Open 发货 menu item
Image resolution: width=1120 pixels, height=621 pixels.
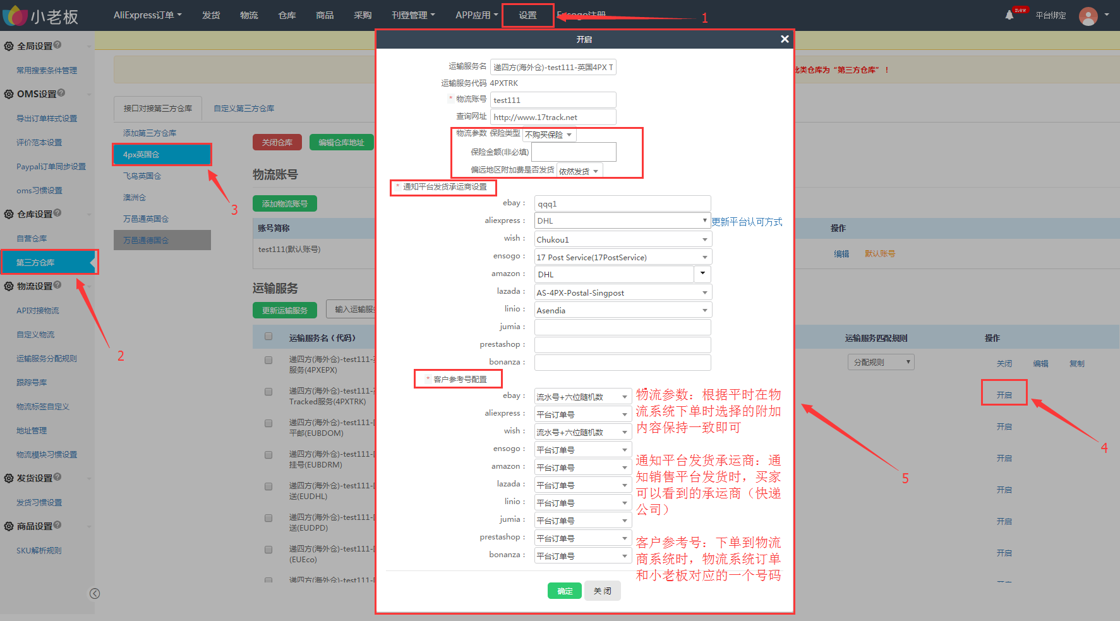211,15
